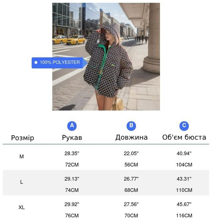Image resolution: width=212 pixels, height=223 pixels.
Task: Click the Рукав column header
Action: [72, 138]
